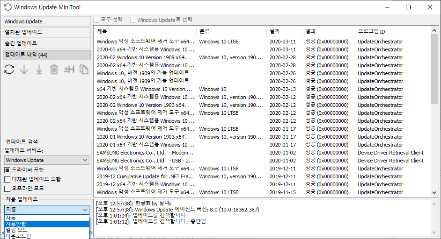Sort by the 날짜 column header
Screen dimensions: 441x239
(284, 31)
